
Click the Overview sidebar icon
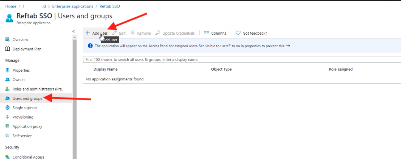tap(8, 40)
